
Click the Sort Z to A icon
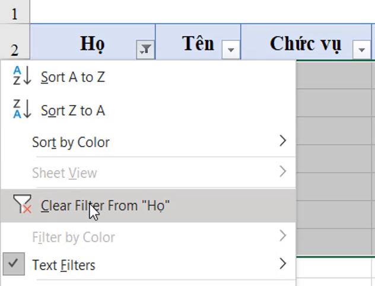click(22, 110)
